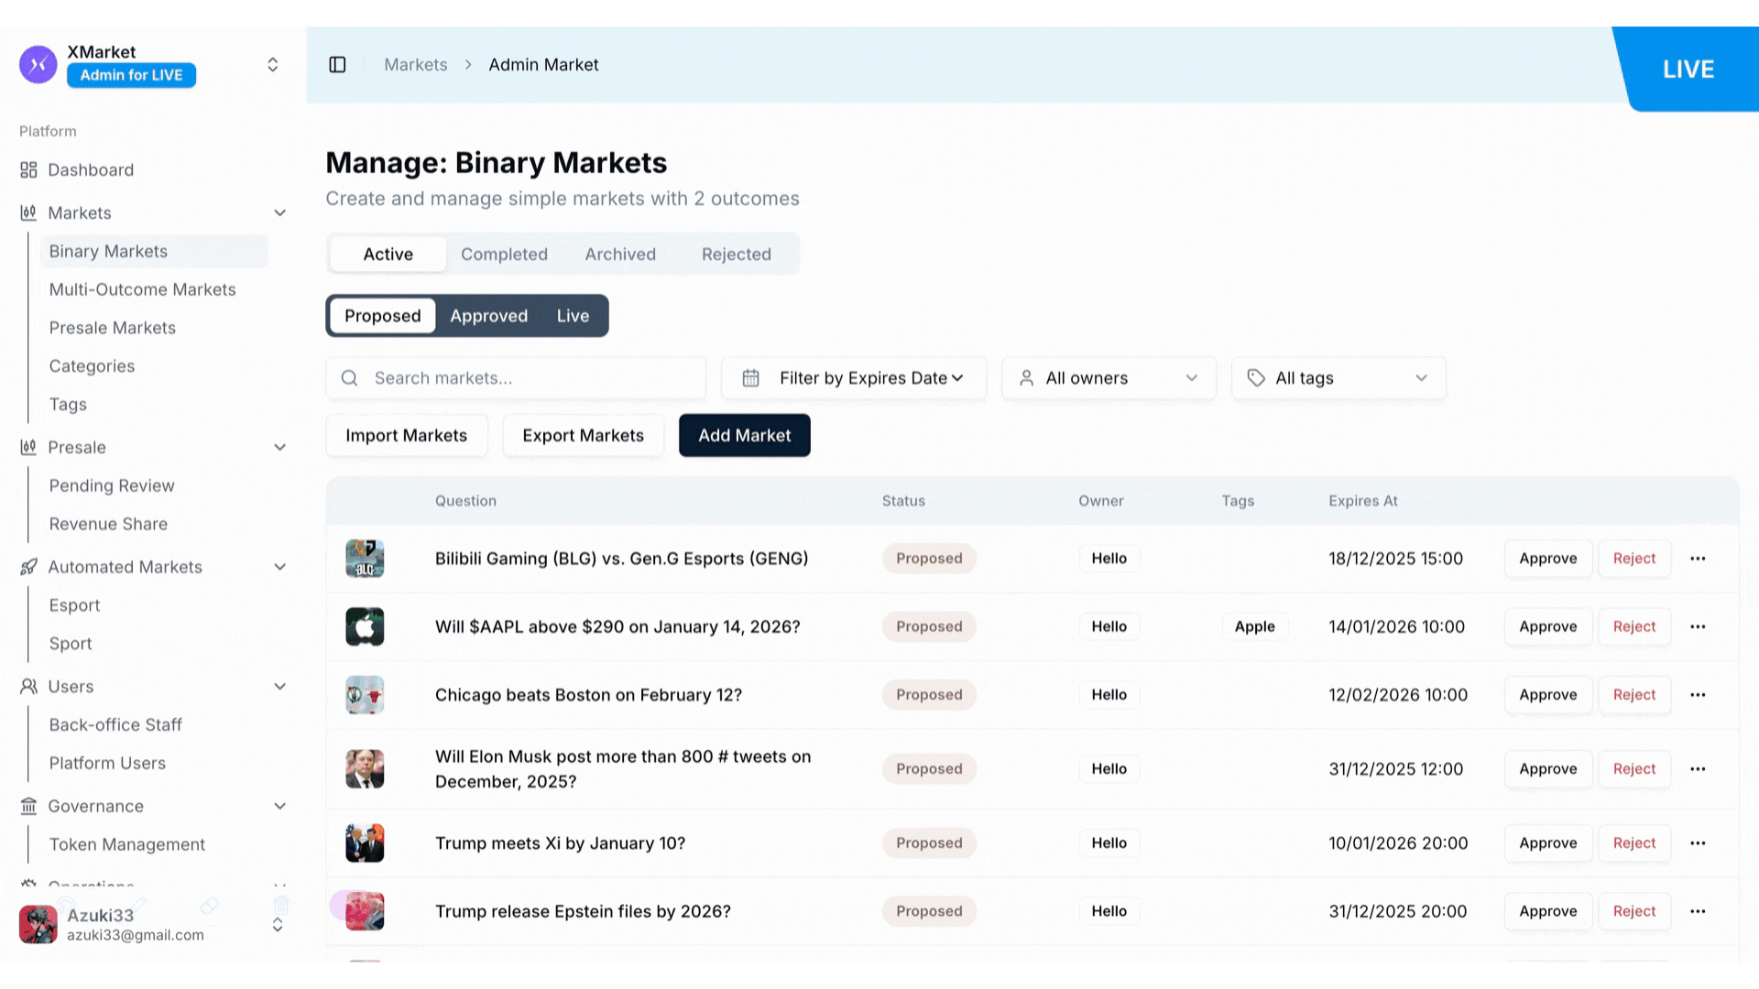Switch to the Completed tab
The height and width of the screenshot is (989, 1759).
click(x=504, y=255)
